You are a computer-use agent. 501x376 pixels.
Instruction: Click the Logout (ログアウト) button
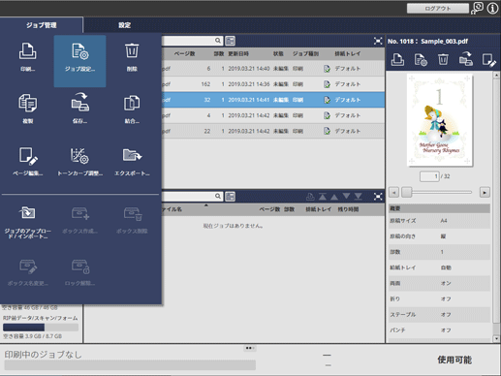coord(438,9)
